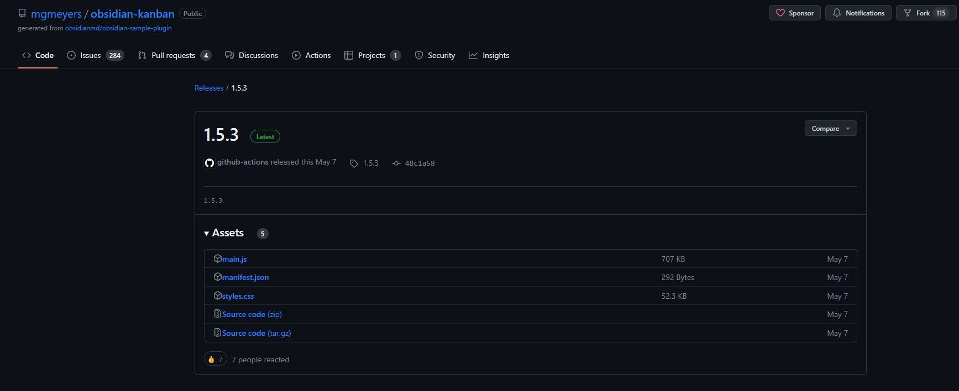
Task: Open the obsidianmd/obsidian-sample-plugin template link
Action: pos(118,28)
